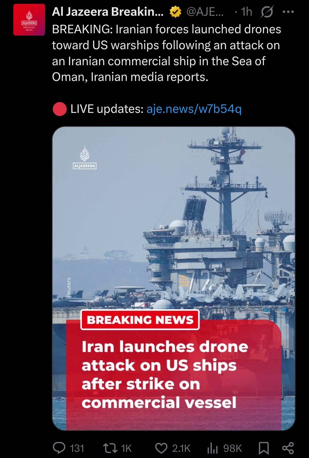Open the aircraft carrier image attachment
The width and height of the screenshot is (309, 458).
pos(174,278)
